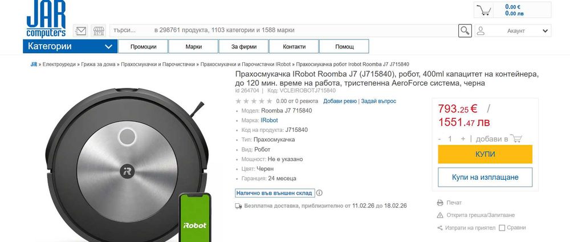Tick the Сравни compare checkbox

[502, 228]
